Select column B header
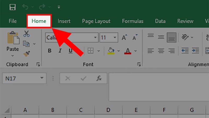 tap(53, 110)
